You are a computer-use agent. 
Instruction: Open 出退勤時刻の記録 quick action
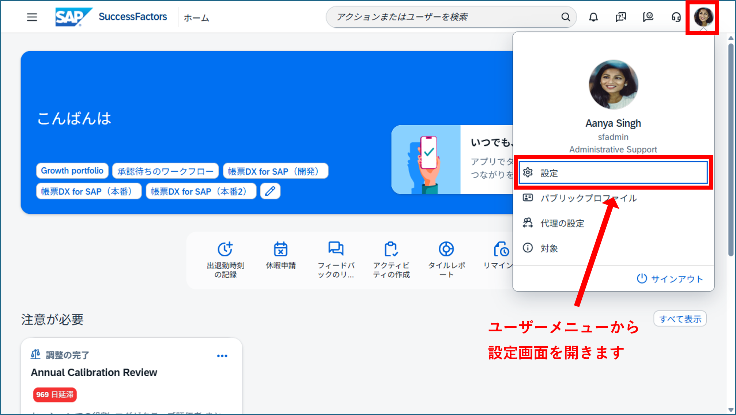click(x=225, y=260)
